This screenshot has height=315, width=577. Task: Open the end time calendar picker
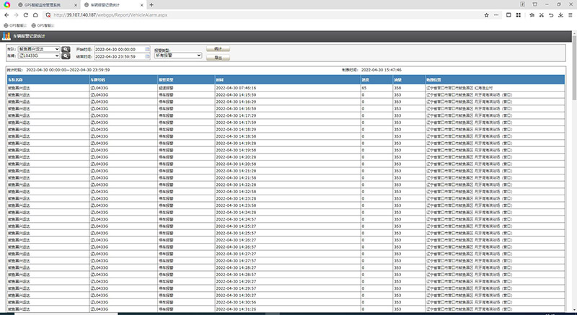(146, 56)
